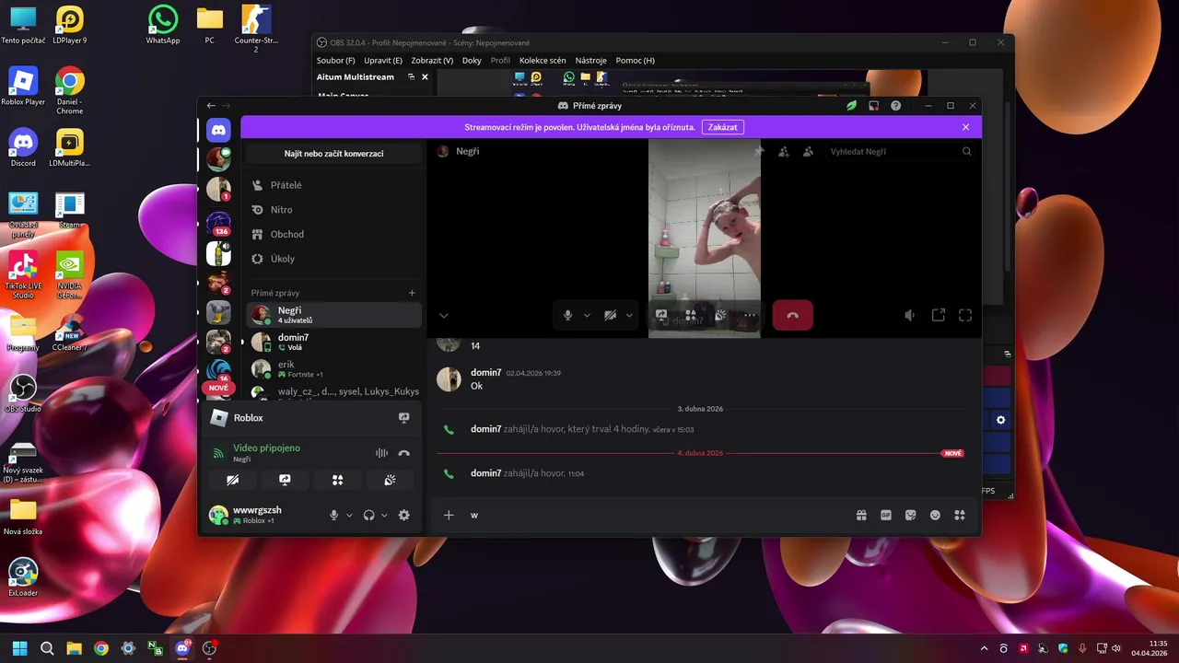This screenshot has width=1179, height=663.
Task: Open Discord user settings gear
Action: coord(403,516)
